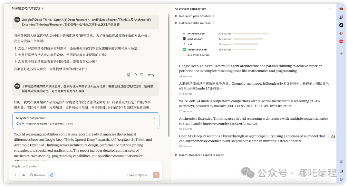Give thumbs down to Claude's response

coord(141,75)
